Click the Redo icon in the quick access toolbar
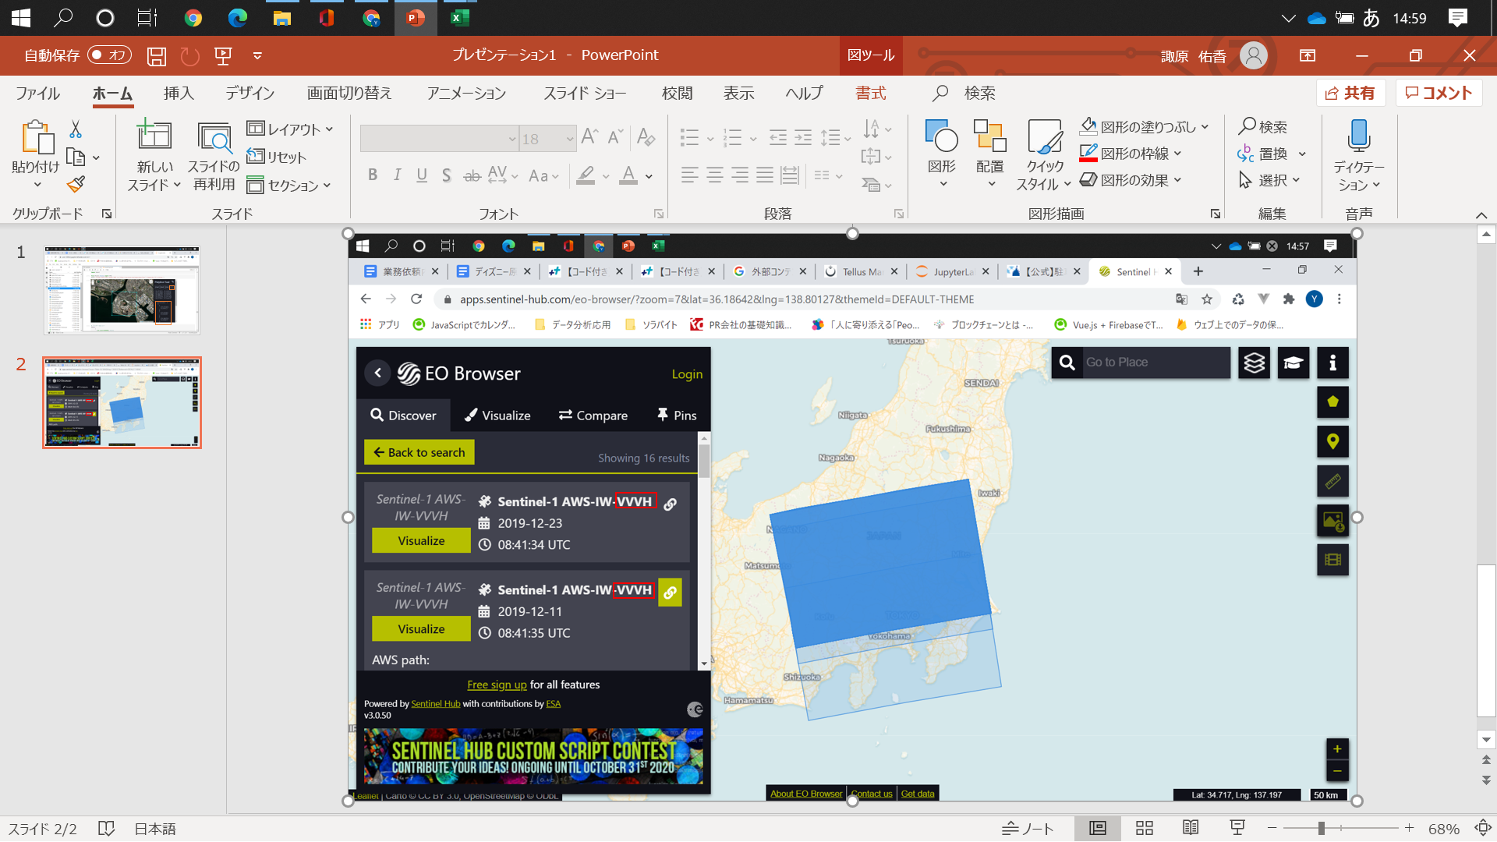 [x=190, y=56]
